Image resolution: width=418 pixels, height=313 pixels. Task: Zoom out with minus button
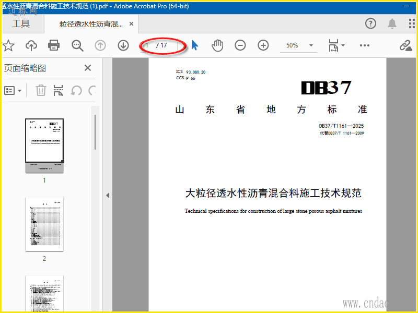tap(240, 45)
